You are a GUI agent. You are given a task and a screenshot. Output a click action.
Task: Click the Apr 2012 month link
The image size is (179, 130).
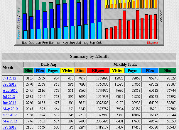point(10,115)
